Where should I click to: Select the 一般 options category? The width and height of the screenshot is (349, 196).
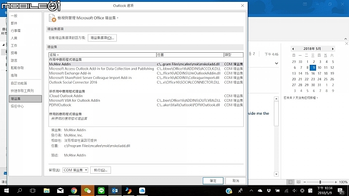click(25, 16)
